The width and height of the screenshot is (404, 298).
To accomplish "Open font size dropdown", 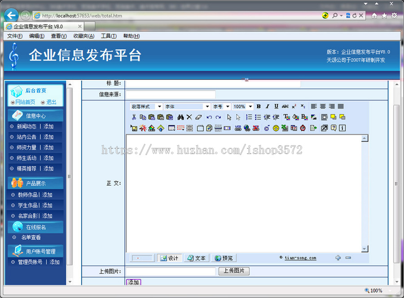I will tap(221, 107).
